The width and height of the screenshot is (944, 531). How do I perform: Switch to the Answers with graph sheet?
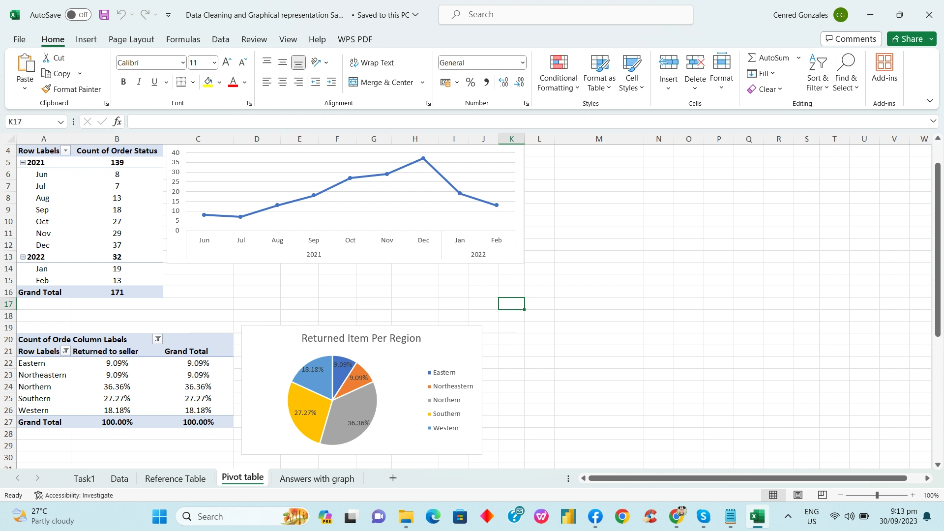(x=317, y=478)
